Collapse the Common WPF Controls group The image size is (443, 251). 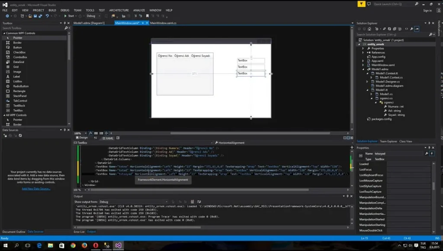(4, 33)
